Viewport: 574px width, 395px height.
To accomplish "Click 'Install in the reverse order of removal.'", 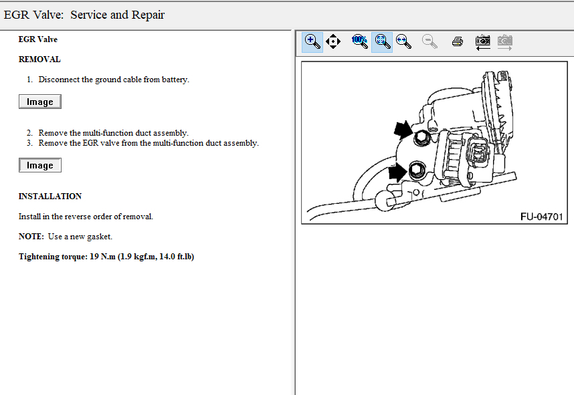I will (x=86, y=217).
